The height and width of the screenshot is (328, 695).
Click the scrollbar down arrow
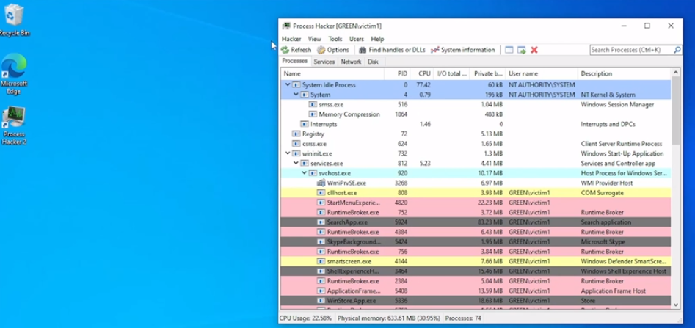[x=676, y=305]
